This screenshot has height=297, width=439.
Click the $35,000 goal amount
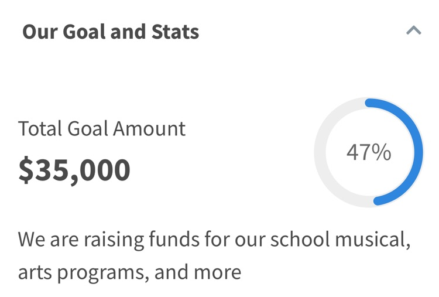[x=74, y=170]
